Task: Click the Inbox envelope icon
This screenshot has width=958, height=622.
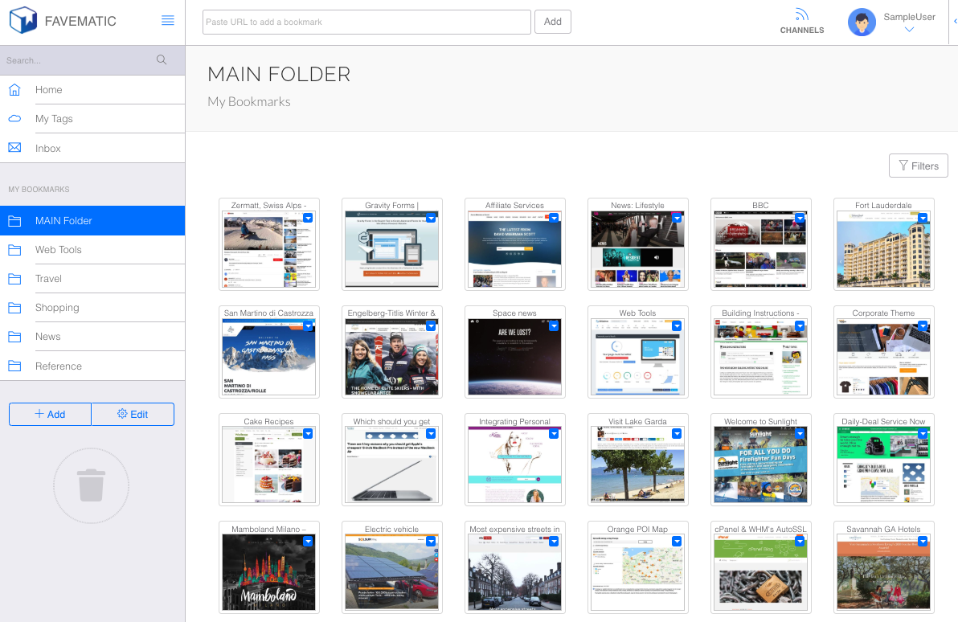Action: (x=14, y=148)
